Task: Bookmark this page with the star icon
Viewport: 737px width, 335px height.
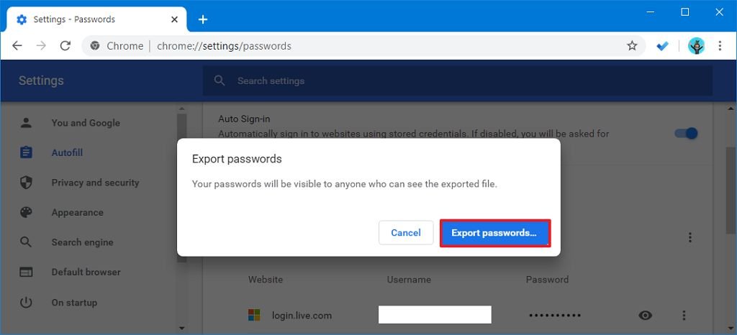Action: [x=632, y=46]
